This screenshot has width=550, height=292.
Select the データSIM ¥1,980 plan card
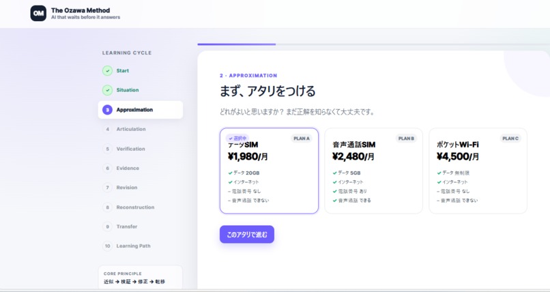(269, 171)
